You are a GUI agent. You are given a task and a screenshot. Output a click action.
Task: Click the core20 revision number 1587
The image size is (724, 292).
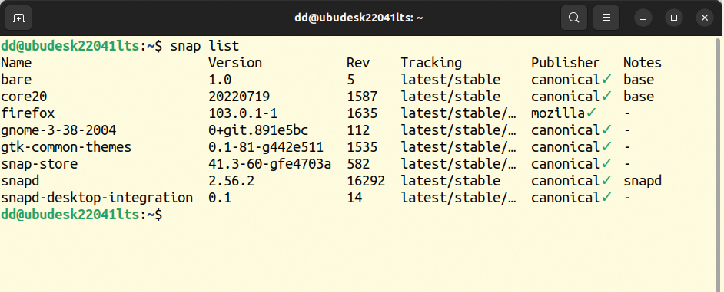pos(363,97)
